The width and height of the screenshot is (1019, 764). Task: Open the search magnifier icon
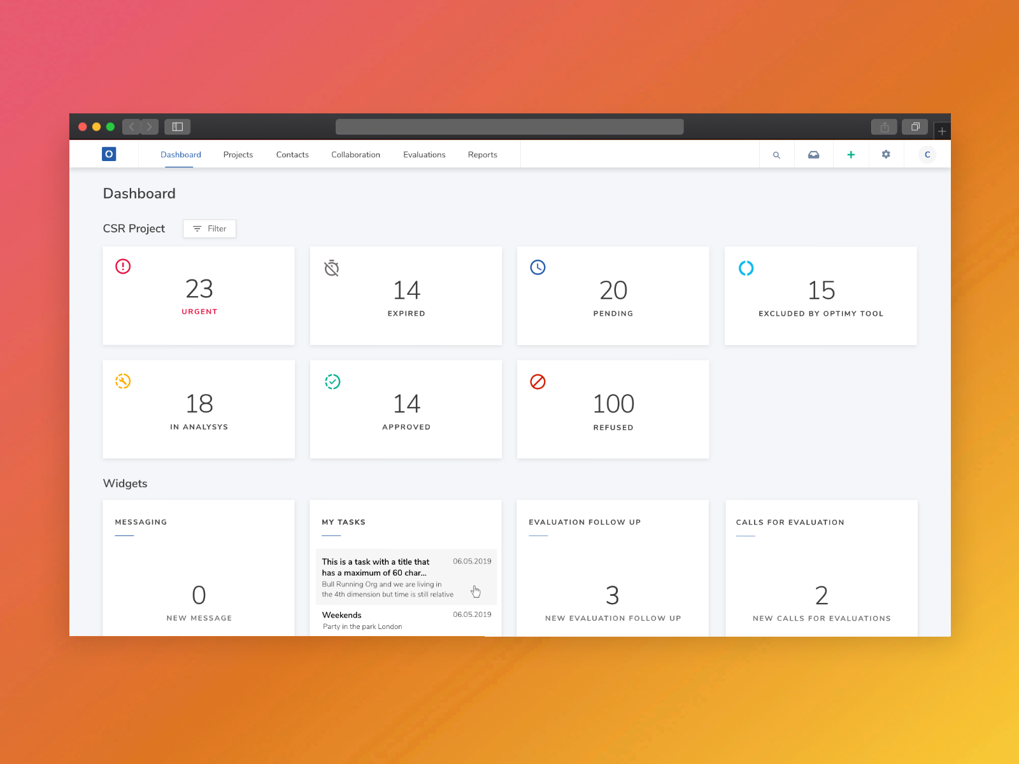[776, 155]
